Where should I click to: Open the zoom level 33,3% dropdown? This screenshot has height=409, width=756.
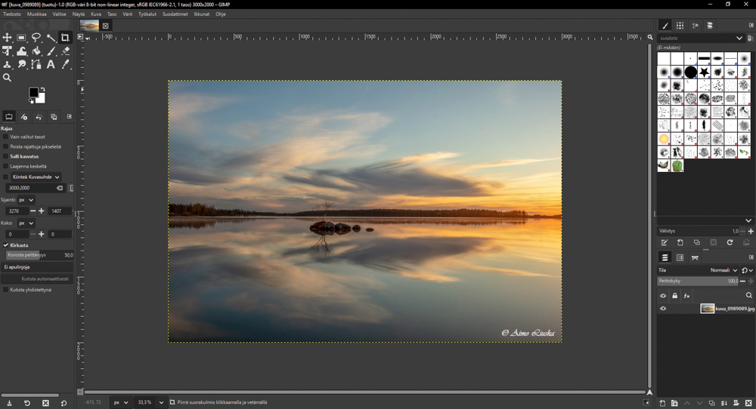tap(161, 402)
